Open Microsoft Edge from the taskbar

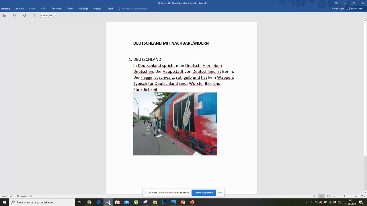coord(99,202)
